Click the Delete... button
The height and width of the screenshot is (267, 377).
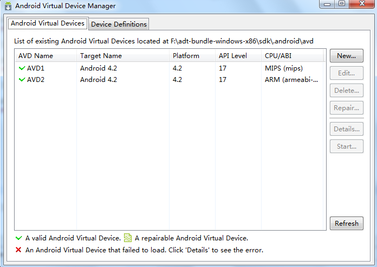click(x=347, y=91)
